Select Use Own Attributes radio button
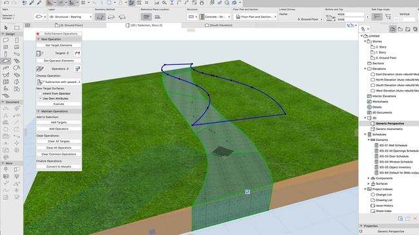This screenshot has width=419, height=235. point(41,99)
